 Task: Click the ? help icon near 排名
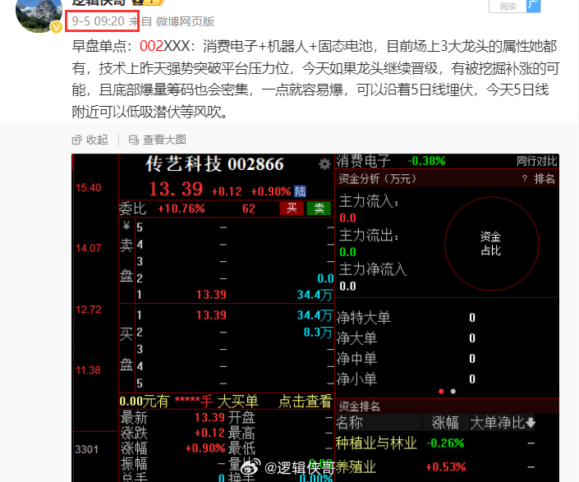(525, 179)
